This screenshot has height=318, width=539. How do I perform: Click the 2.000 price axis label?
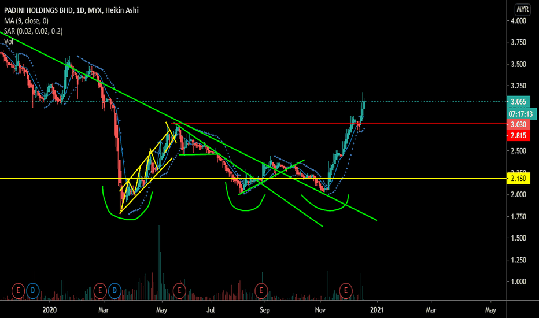pos(518,195)
